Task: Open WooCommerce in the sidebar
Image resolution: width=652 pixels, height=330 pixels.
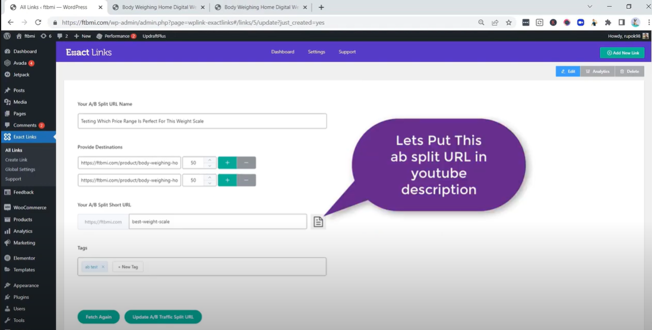Action: coord(30,207)
